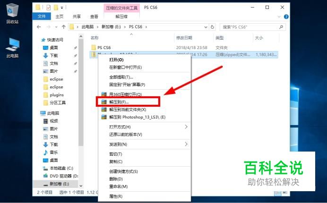
Task: Expand 打开方式(H) submenu
Action: [x=144, y=127]
